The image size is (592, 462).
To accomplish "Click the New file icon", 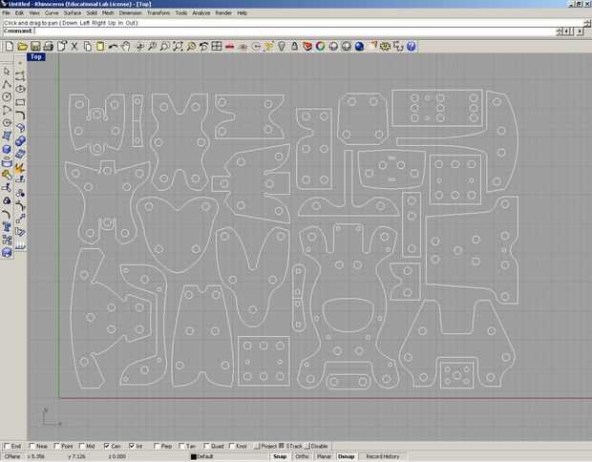I will click(9, 47).
